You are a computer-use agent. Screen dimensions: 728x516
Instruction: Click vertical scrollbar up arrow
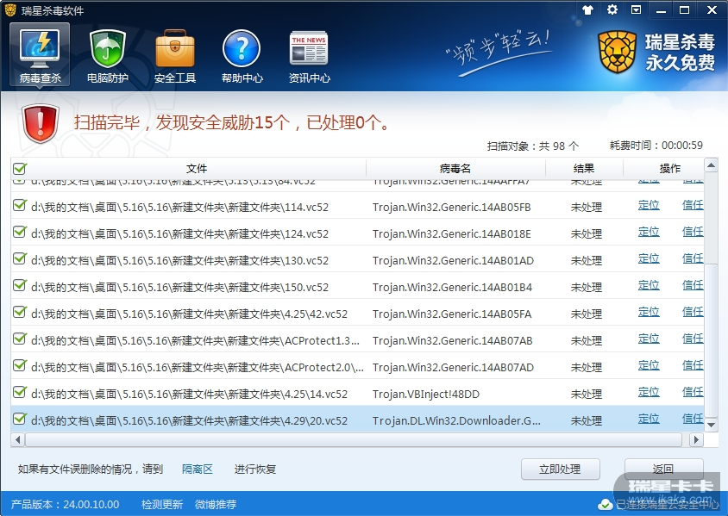click(x=711, y=165)
